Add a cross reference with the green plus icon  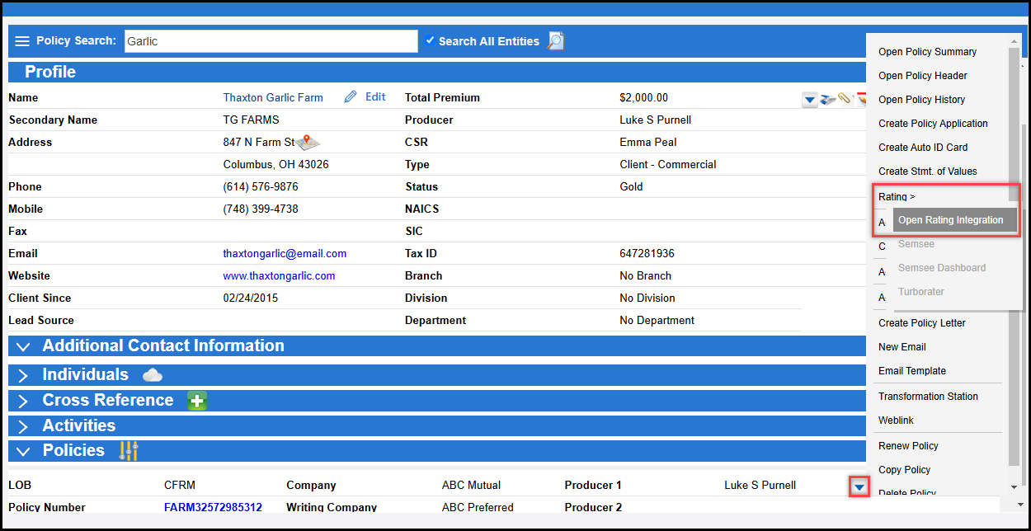[196, 401]
